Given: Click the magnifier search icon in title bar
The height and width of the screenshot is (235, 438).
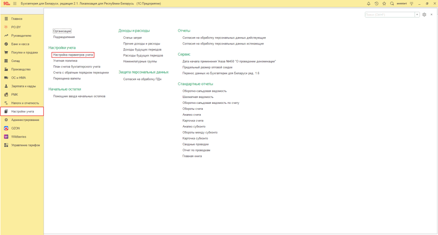Looking at the screenshot, I should click(392, 3).
